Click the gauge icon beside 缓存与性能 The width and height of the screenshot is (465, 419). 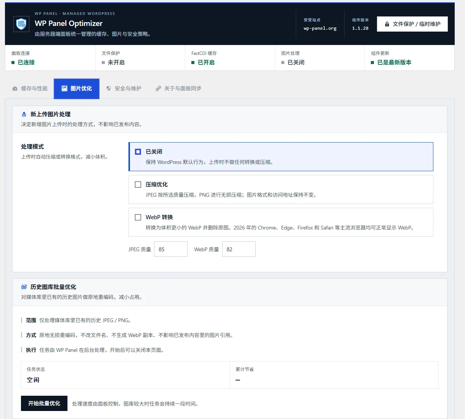(x=15, y=88)
